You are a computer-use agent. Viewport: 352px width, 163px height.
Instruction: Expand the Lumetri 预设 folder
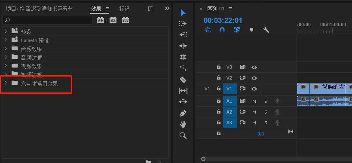(6, 40)
